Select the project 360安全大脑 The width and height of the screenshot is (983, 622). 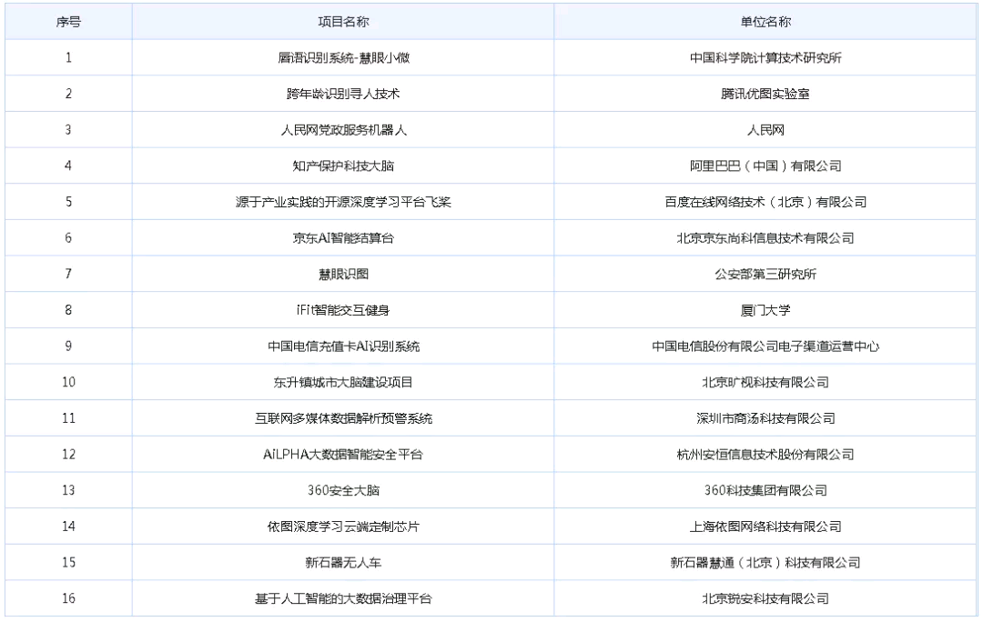343,490
